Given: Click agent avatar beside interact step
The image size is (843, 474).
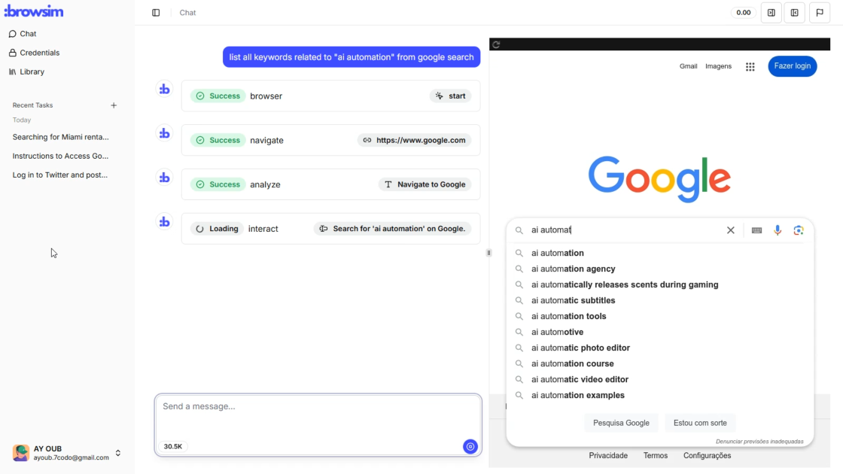Looking at the screenshot, I should 165,221.
